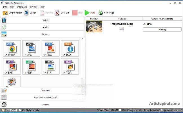183x113 pixels.
Task: Click the FormatFactory title bar app icon
Action: point(2,3)
